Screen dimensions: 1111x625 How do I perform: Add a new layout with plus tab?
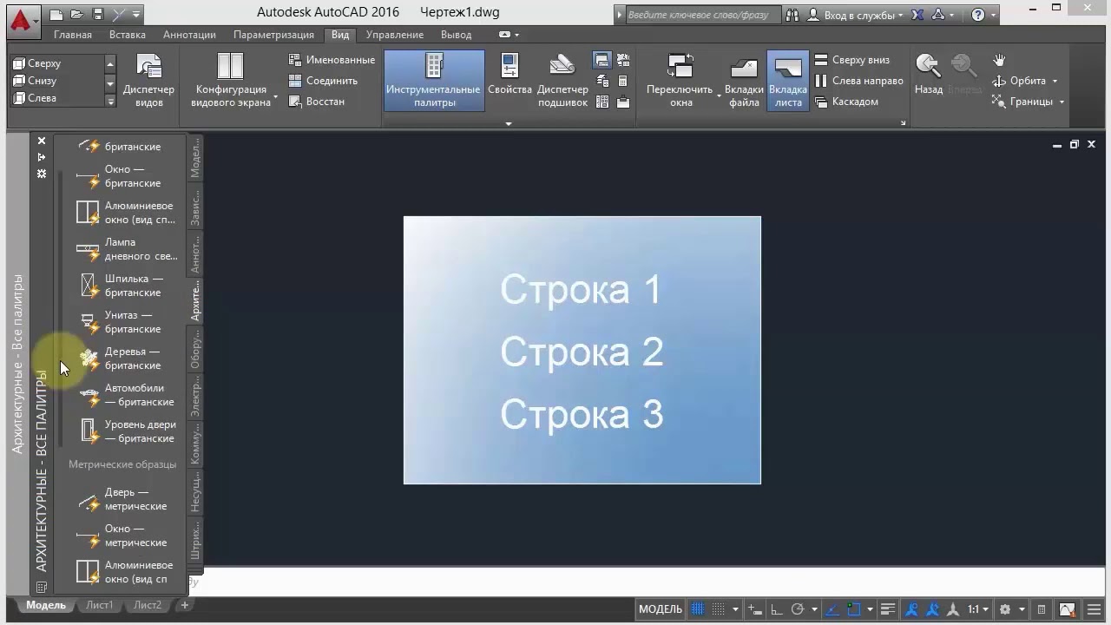184,605
